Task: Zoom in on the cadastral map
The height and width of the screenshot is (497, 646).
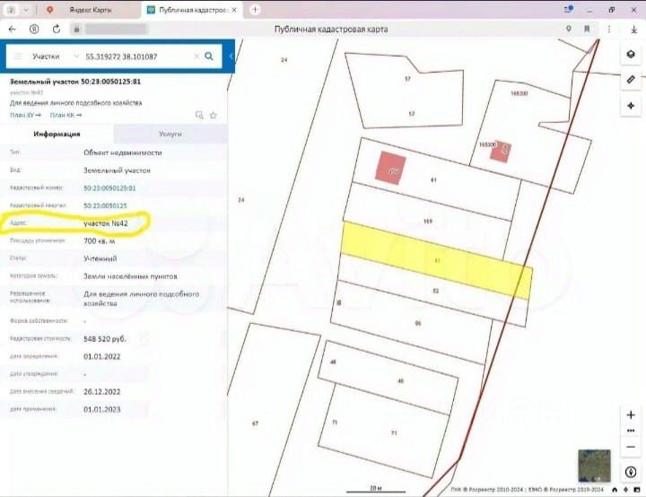Action: click(631, 414)
